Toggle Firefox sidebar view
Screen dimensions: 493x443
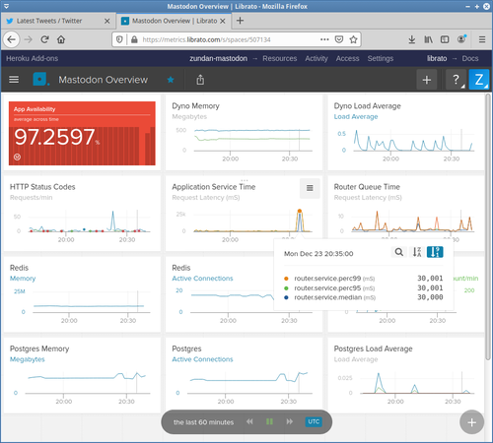click(445, 39)
